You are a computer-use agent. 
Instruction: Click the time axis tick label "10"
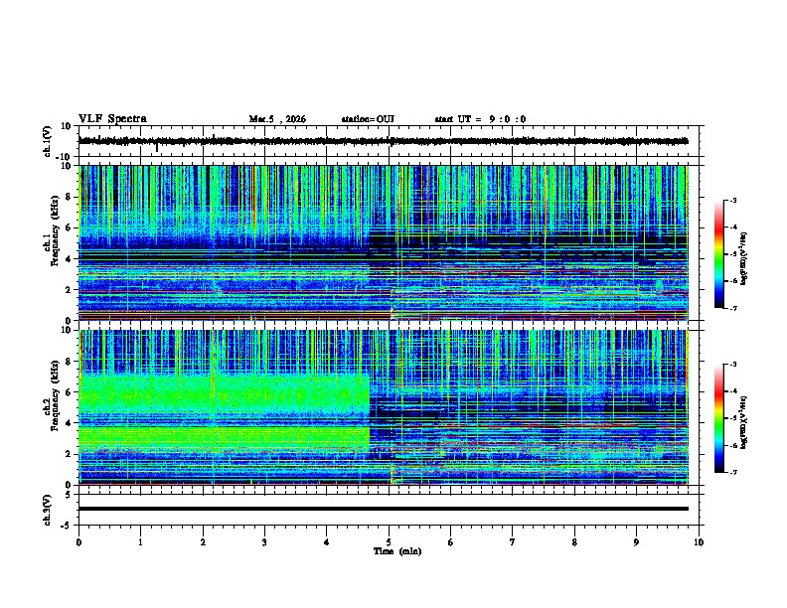(699, 542)
